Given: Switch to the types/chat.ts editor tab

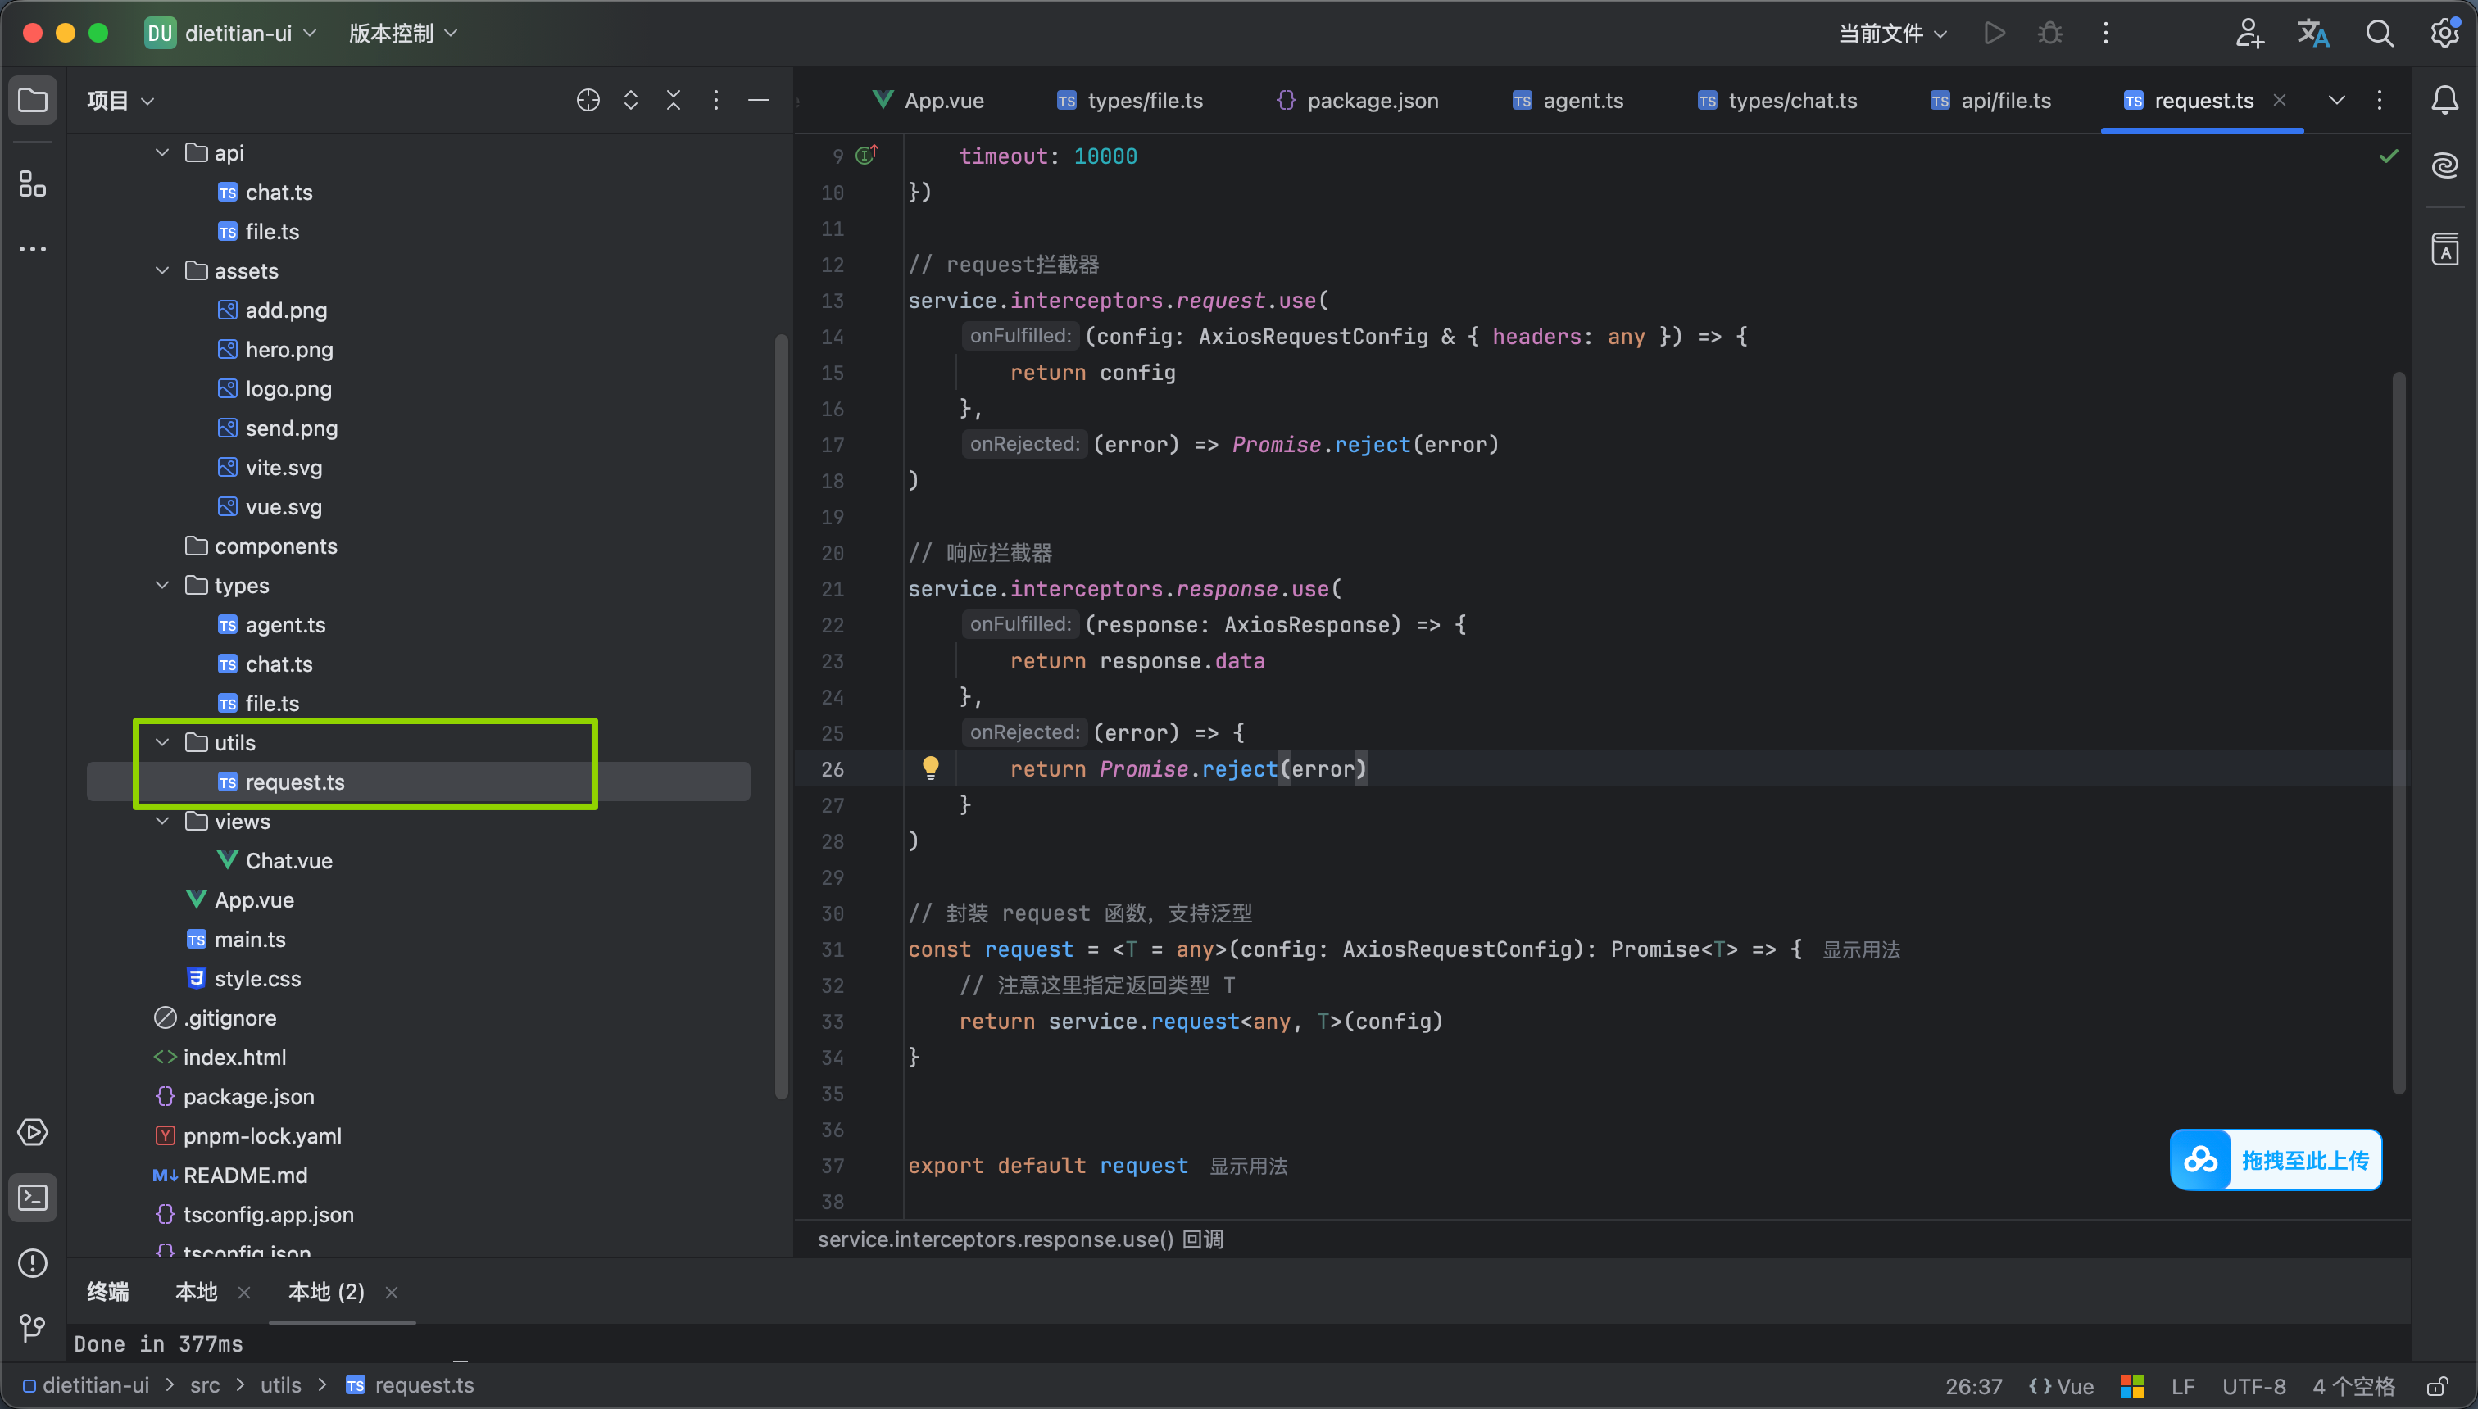Looking at the screenshot, I should [1777, 100].
